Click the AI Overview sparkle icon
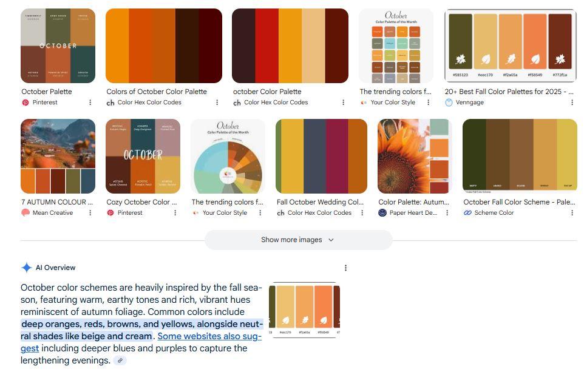The image size is (584, 375). [27, 268]
